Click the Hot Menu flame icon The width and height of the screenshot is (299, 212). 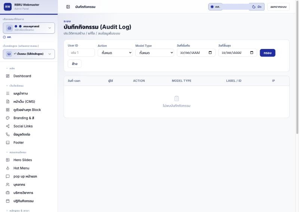[7, 168]
